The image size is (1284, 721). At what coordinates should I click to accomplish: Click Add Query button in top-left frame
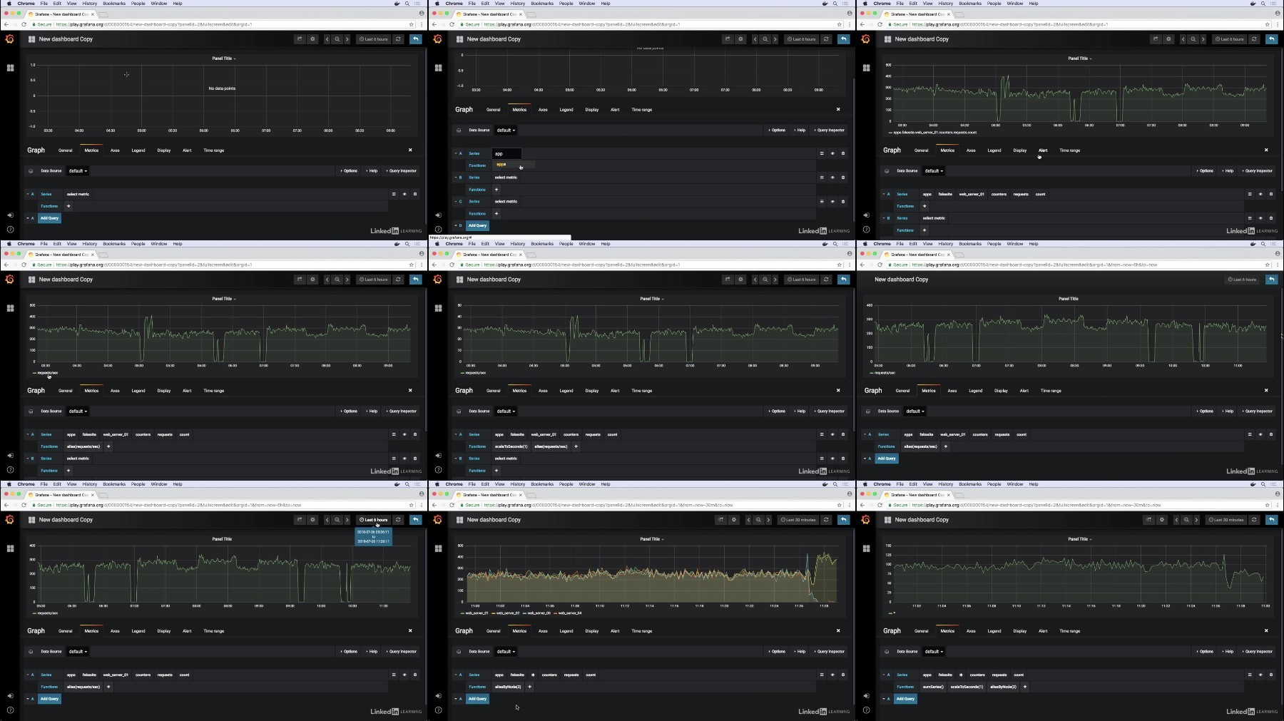tap(49, 218)
